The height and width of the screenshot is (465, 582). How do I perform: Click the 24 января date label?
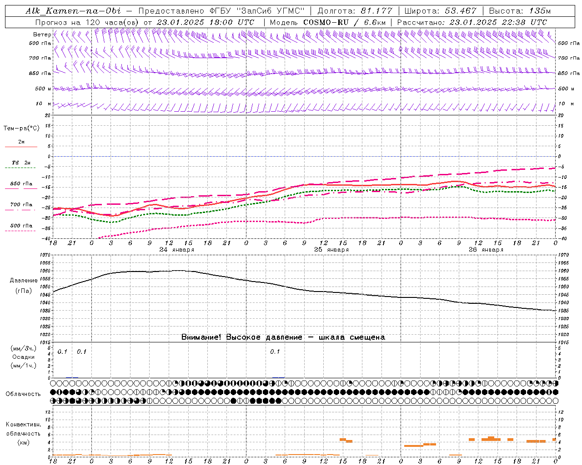(x=176, y=250)
